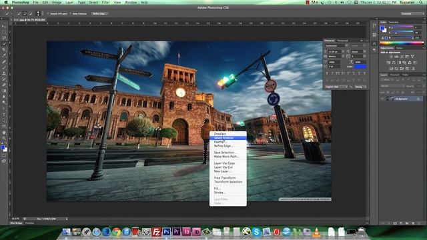Open Finder from the Dock
The height and width of the screenshot is (240, 427).
point(67,232)
